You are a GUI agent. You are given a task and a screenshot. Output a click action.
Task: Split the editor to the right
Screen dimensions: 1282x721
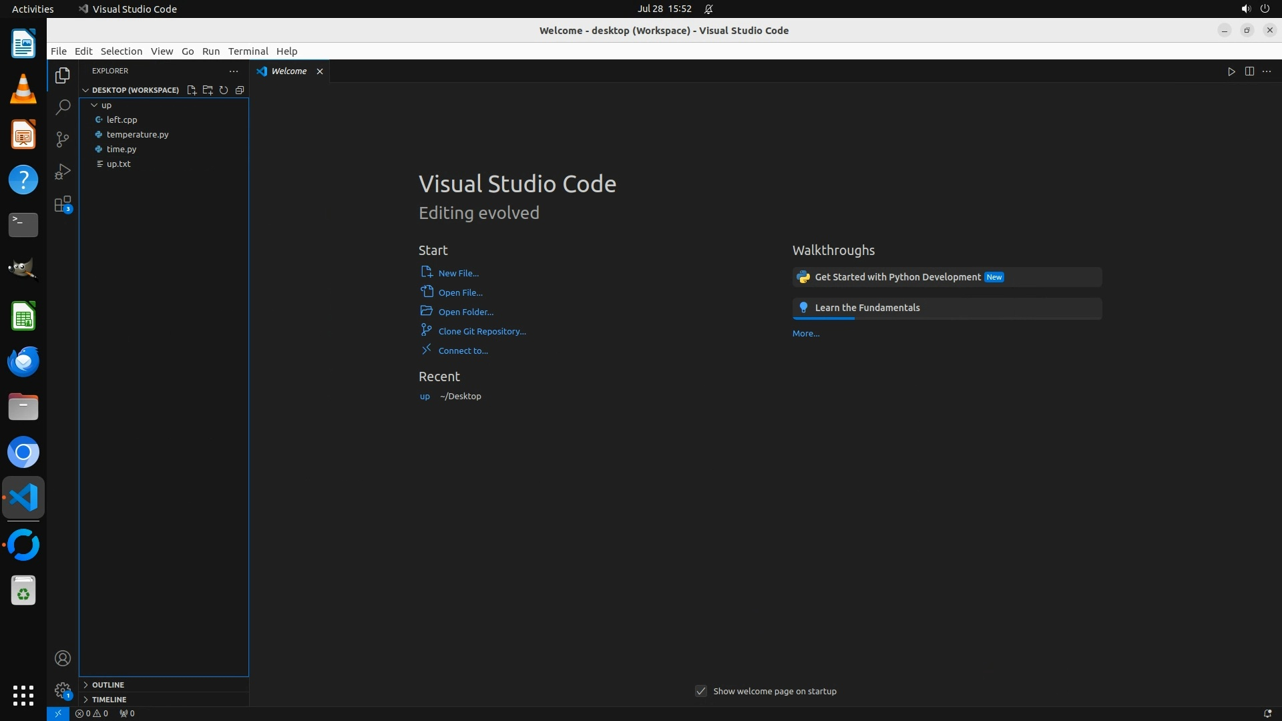tap(1249, 71)
